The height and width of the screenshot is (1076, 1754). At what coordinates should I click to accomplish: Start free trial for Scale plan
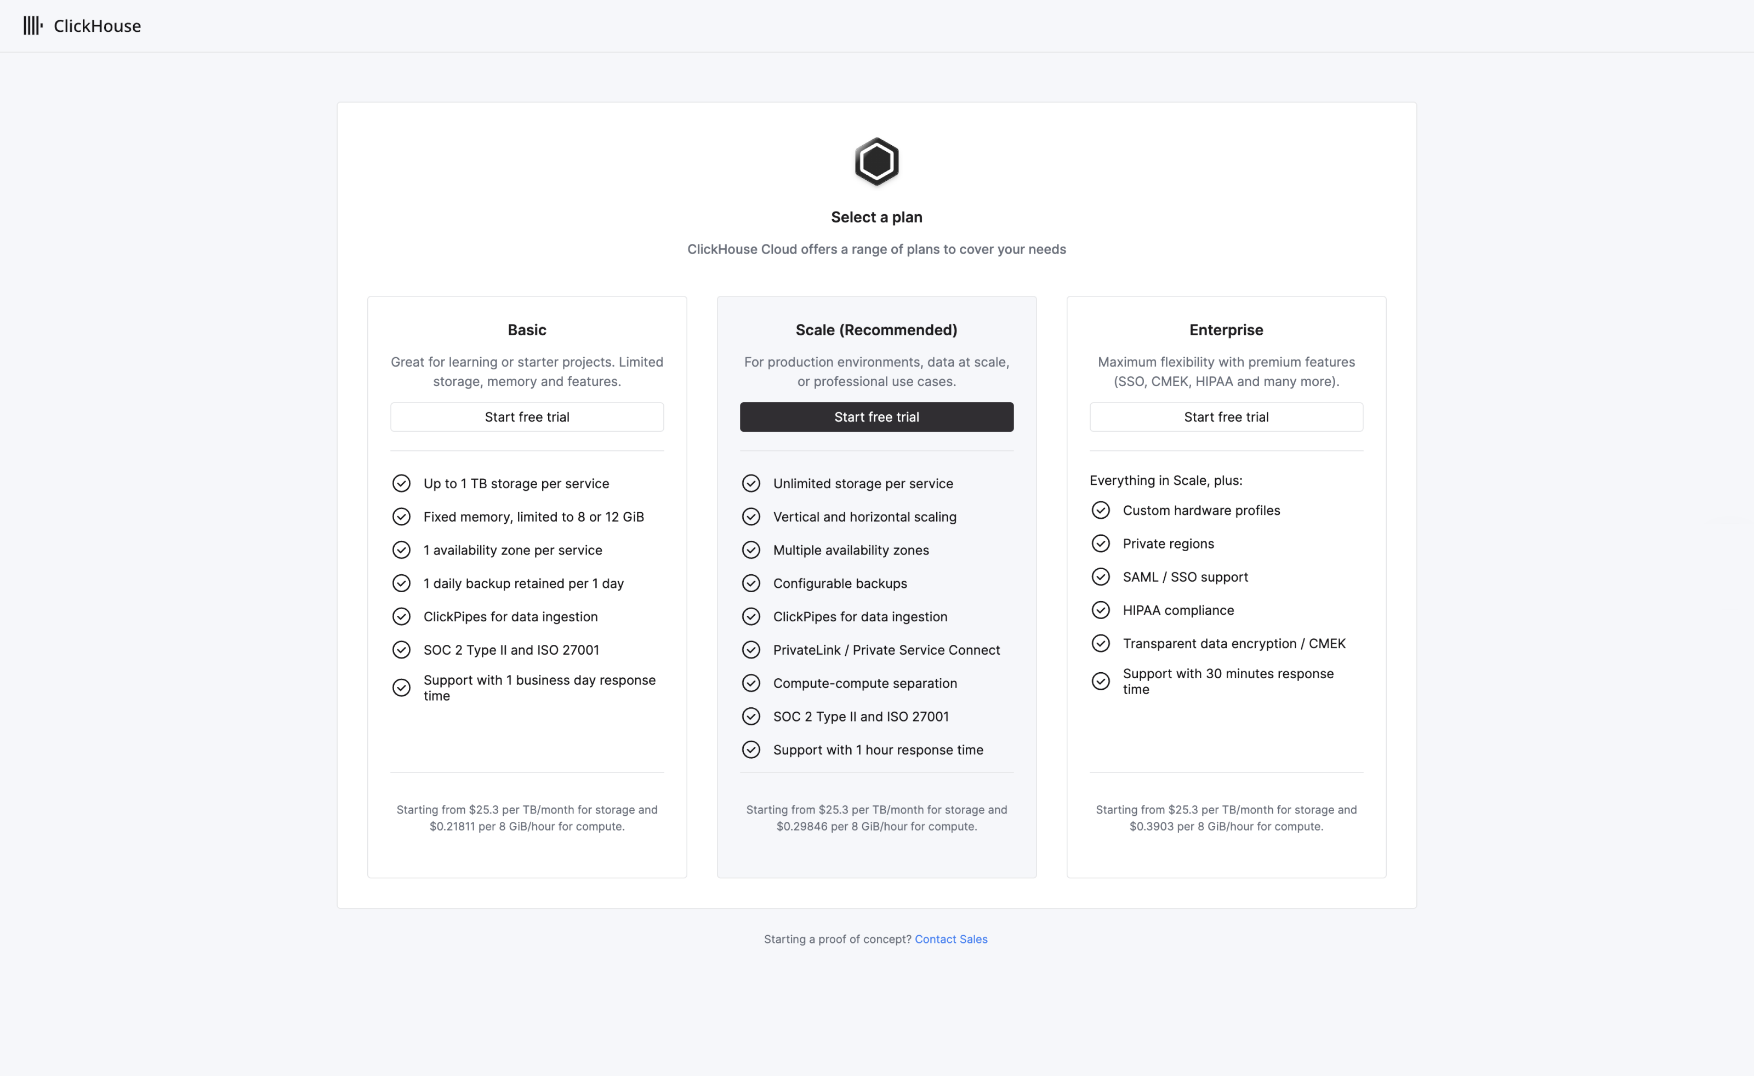[x=876, y=417]
